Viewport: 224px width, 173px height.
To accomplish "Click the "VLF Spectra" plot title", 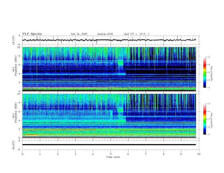I will [32, 34].
